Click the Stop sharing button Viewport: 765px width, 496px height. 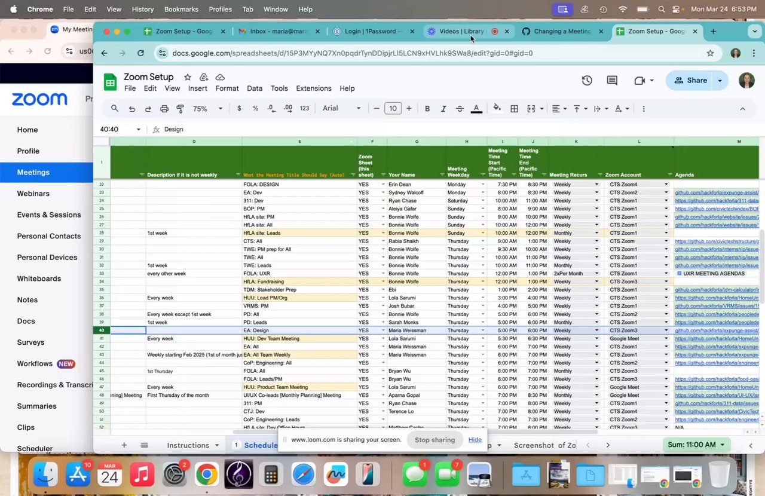pyautogui.click(x=434, y=440)
